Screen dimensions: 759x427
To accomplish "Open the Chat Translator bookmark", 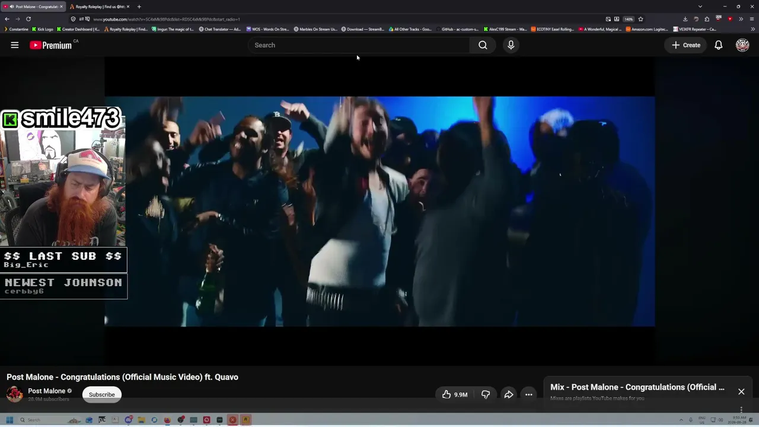I will point(220,29).
